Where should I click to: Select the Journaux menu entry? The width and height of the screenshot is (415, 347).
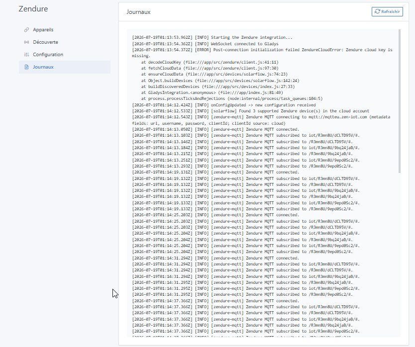point(65,67)
